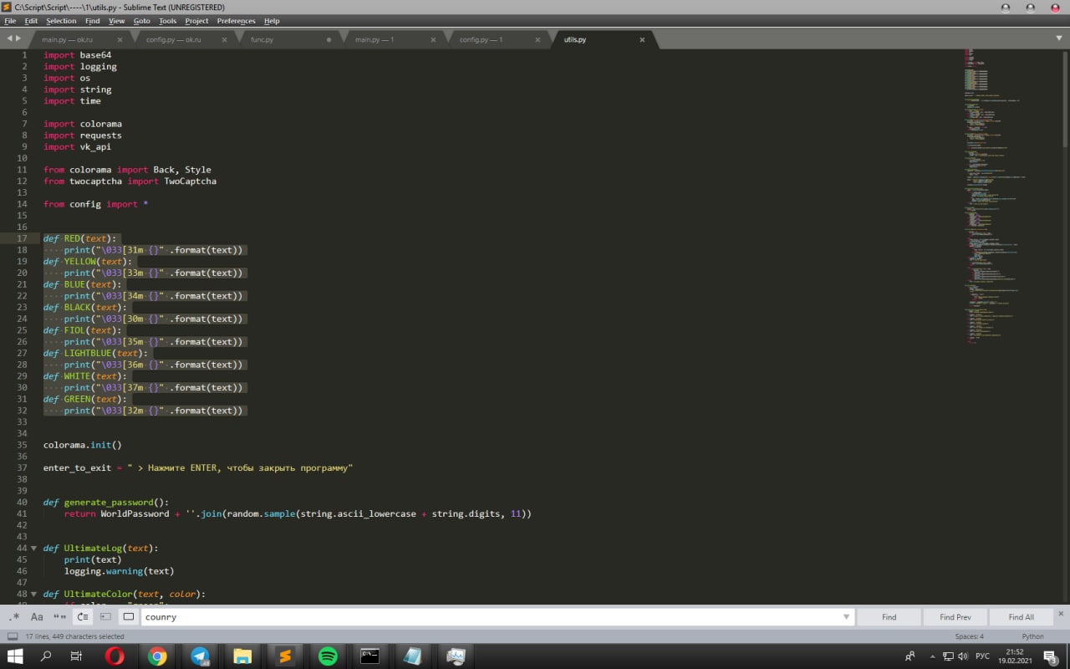Click '17 lines, 449 characters selected' status text

(74, 636)
